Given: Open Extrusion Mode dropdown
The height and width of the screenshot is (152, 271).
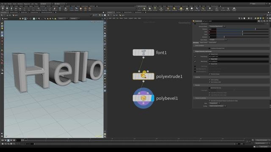Looking at the screenshot, I should (217, 26).
